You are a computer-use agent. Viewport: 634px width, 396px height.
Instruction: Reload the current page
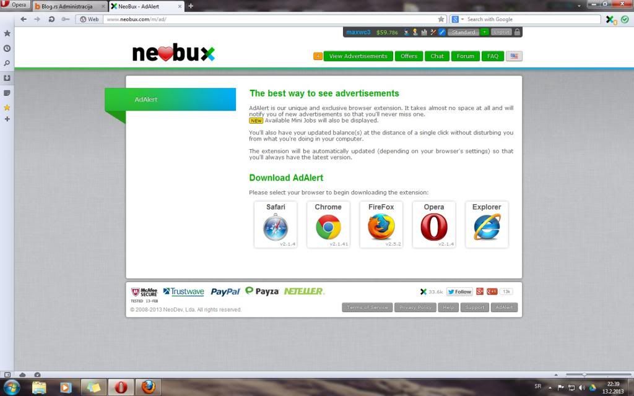(51, 19)
